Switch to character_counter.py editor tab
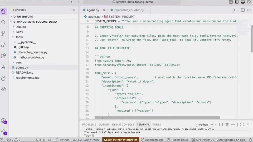 tap(129, 10)
